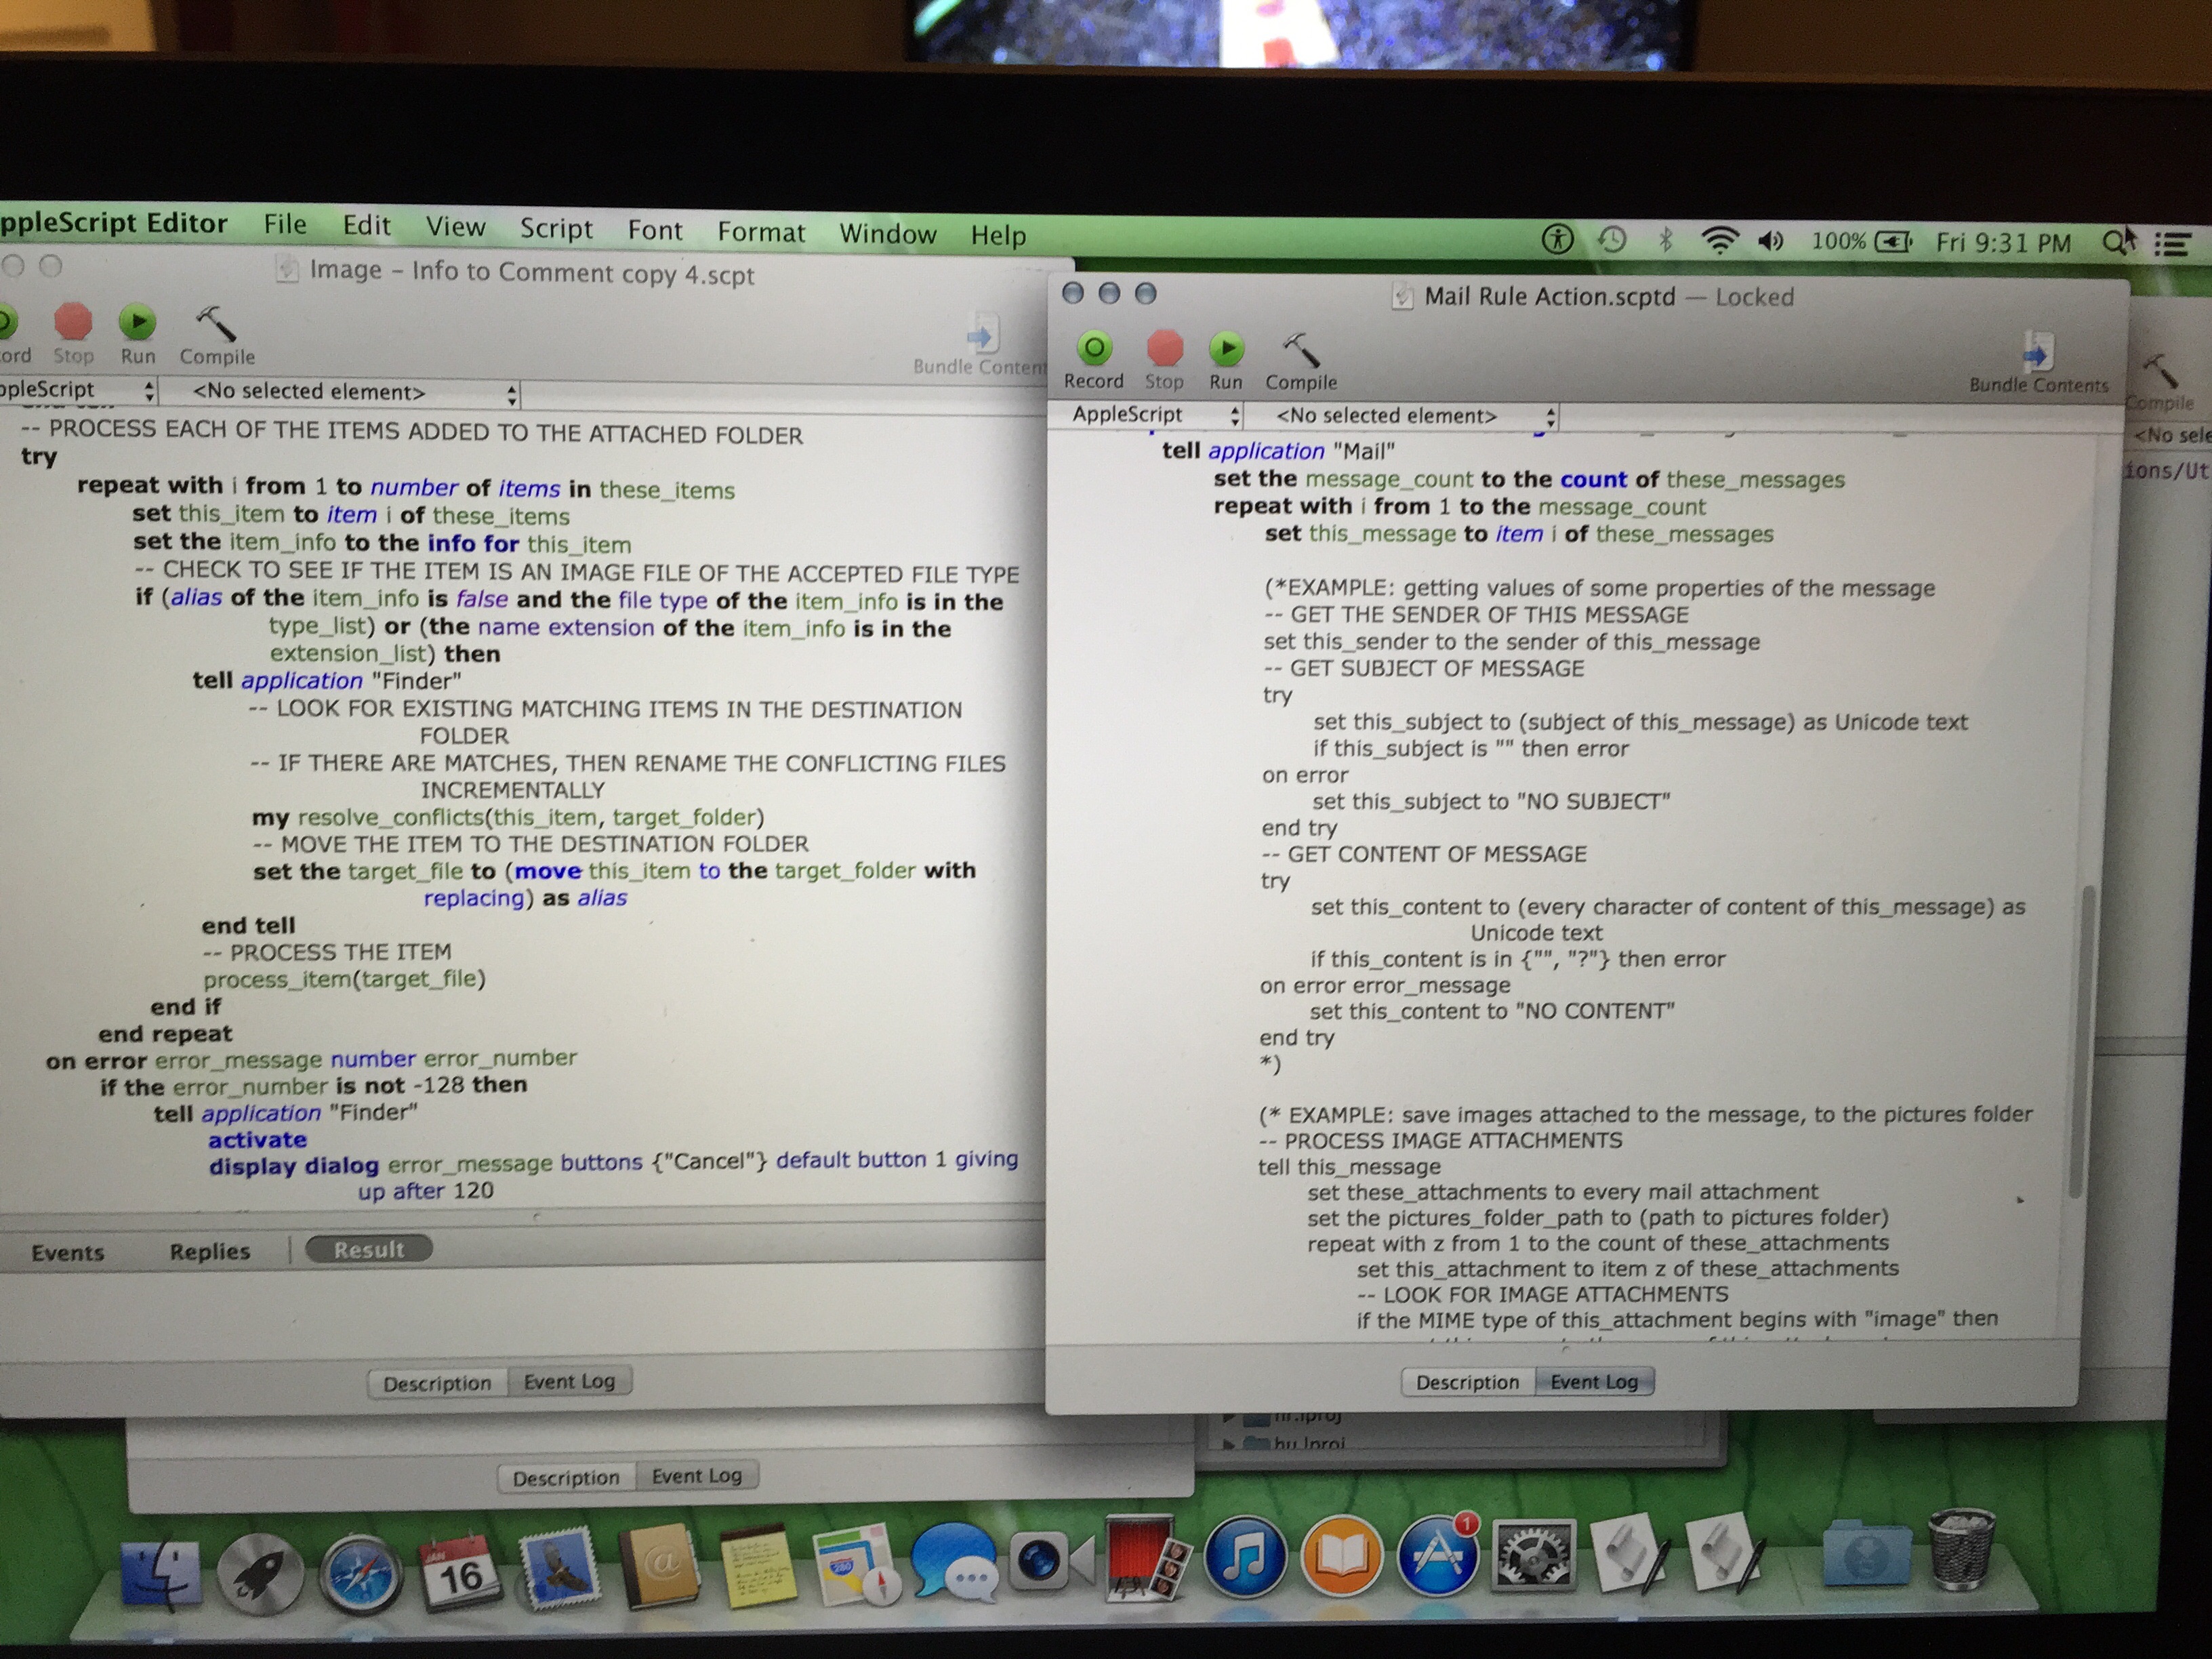Image resolution: width=2212 pixels, height=1659 pixels.
Task: Open the File menu
Action: click(285, 224)
